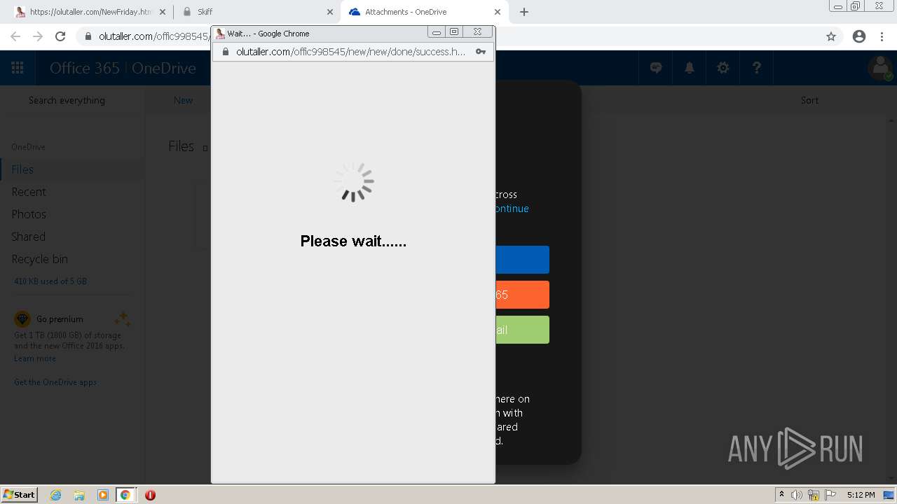The image size is (897, 504).
Task: Open the Office 365 app launcher grid
Action: [x=18, y=68]
